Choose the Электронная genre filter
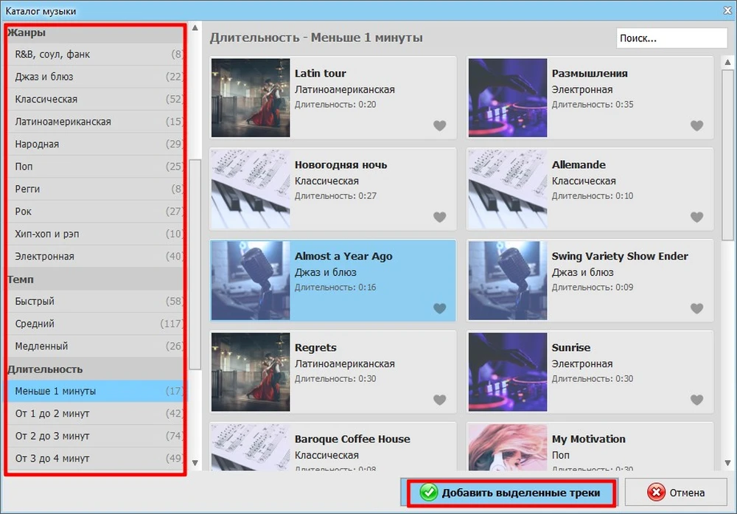Screen dimensions: 737x514 (44, 257)
